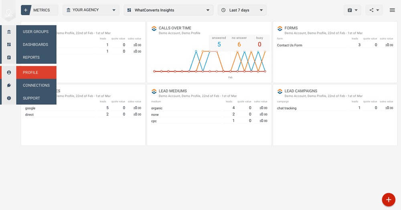
Task: Select Connections menu item
Action: [36, 85]
